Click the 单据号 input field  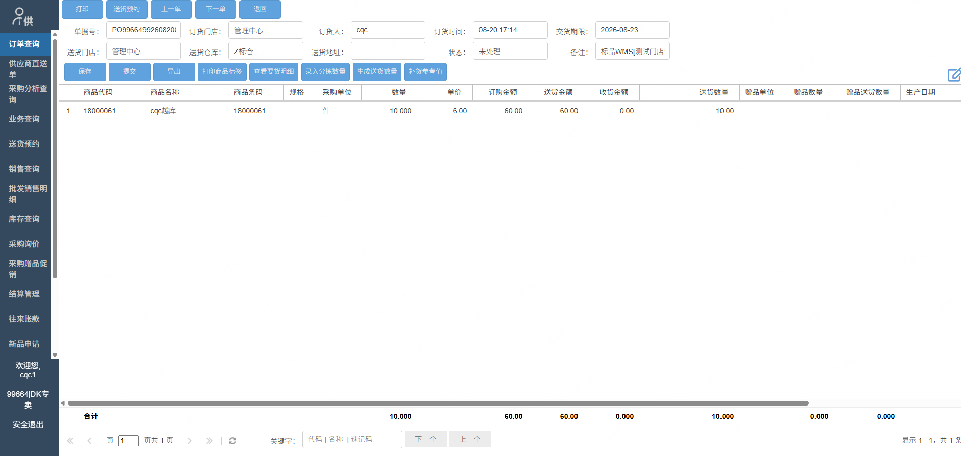143,30
